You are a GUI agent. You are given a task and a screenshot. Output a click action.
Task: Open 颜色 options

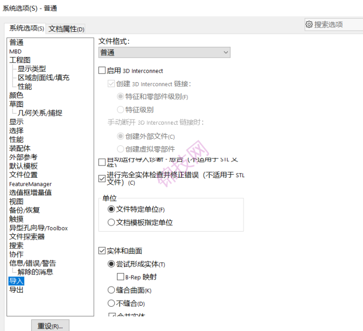pos(17,95)
